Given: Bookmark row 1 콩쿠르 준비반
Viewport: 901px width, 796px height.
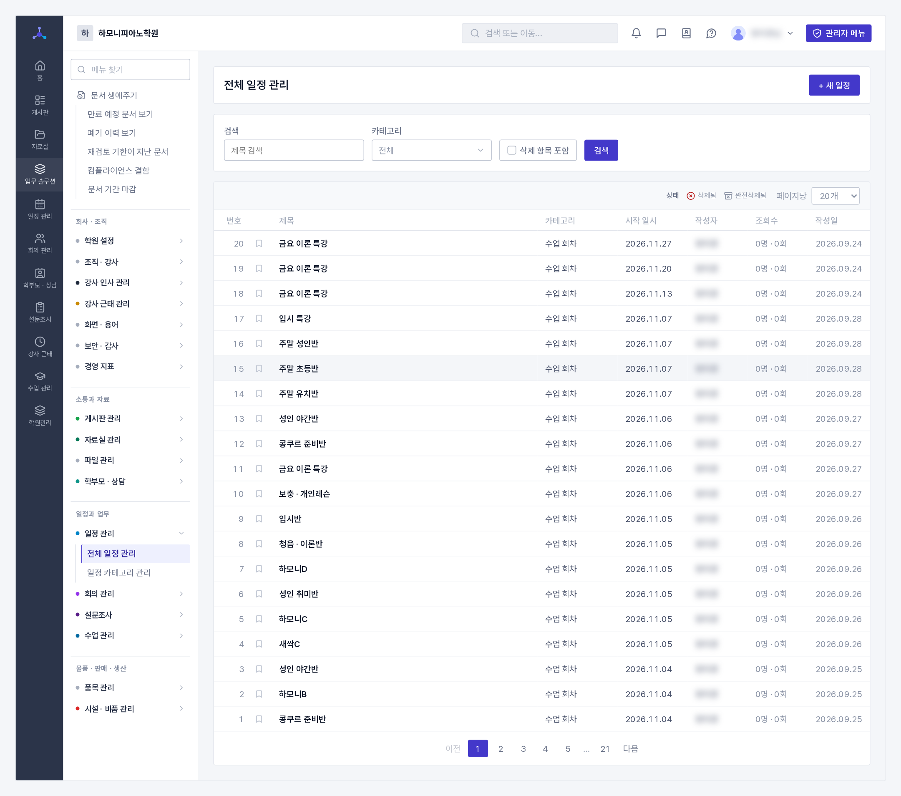Looking at the screenshot, I should click(x=259, y=719).
